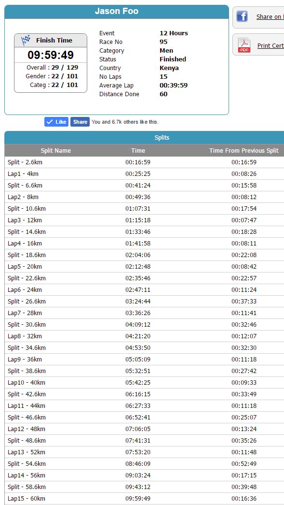Screen dimensions: 284x505
Task: Select the Lap15 - 60km row
Action: coord(144,499)
